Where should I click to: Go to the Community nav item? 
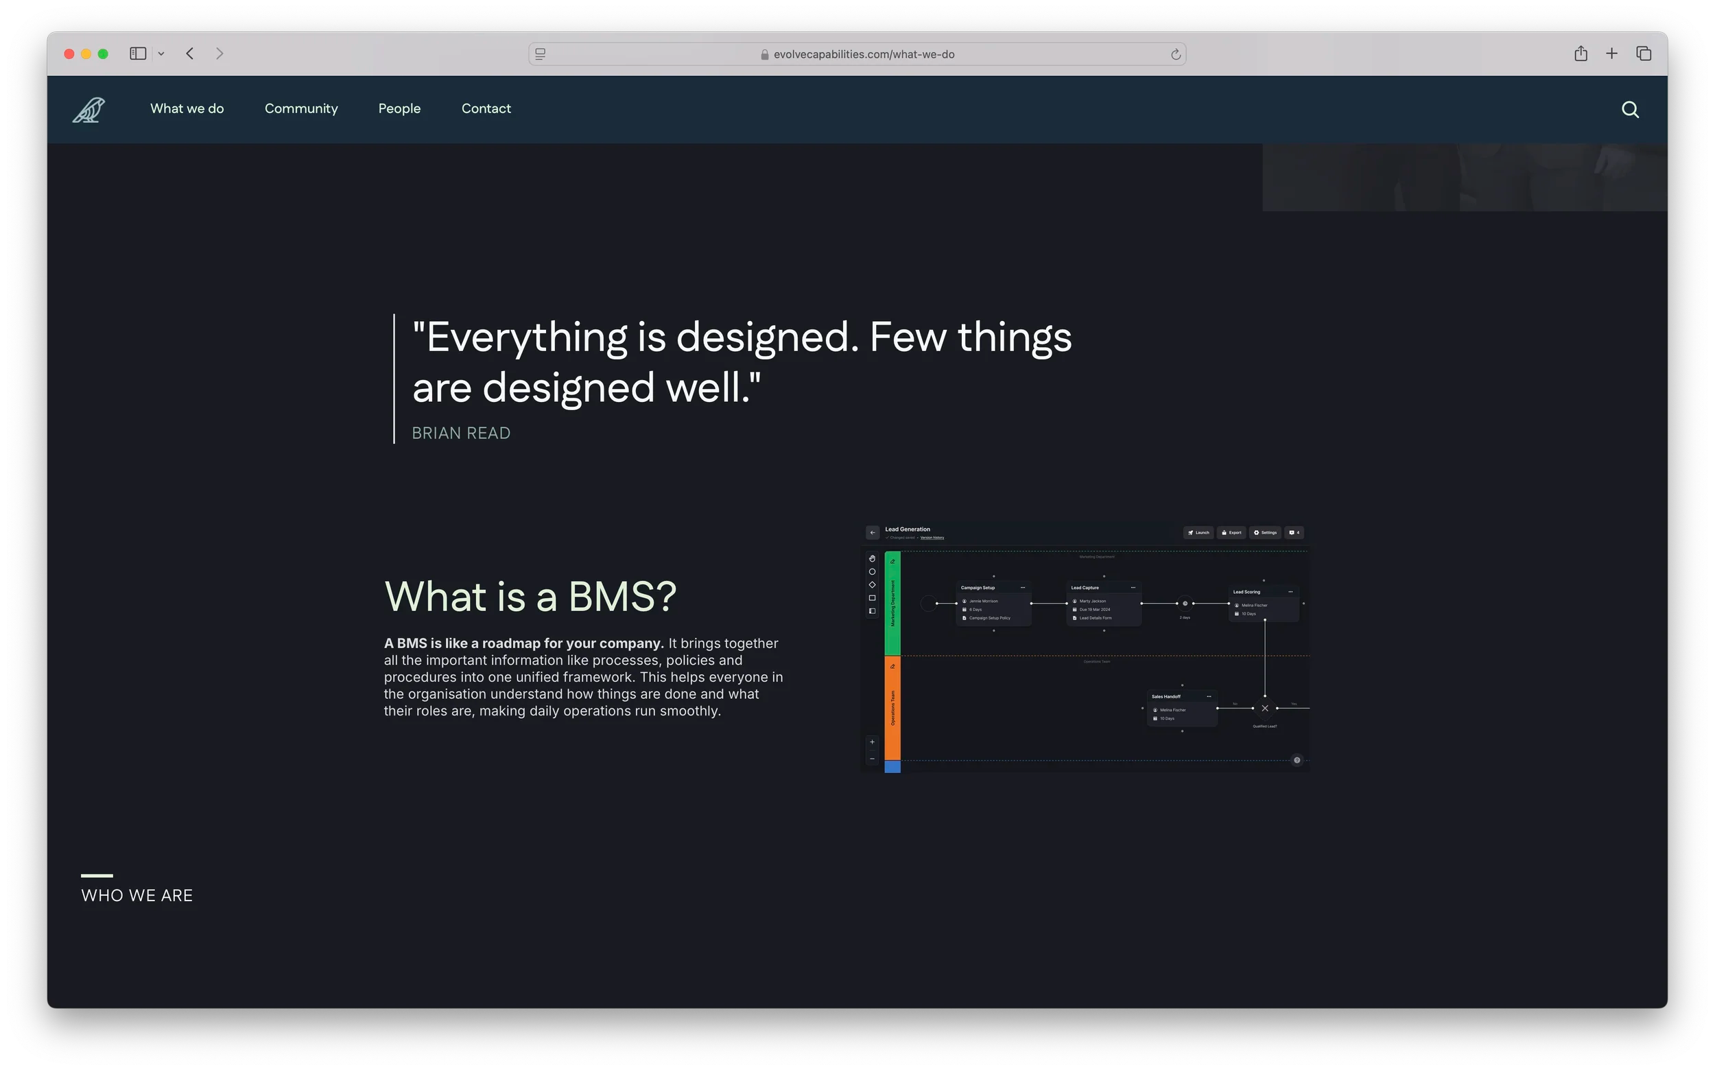301,108
